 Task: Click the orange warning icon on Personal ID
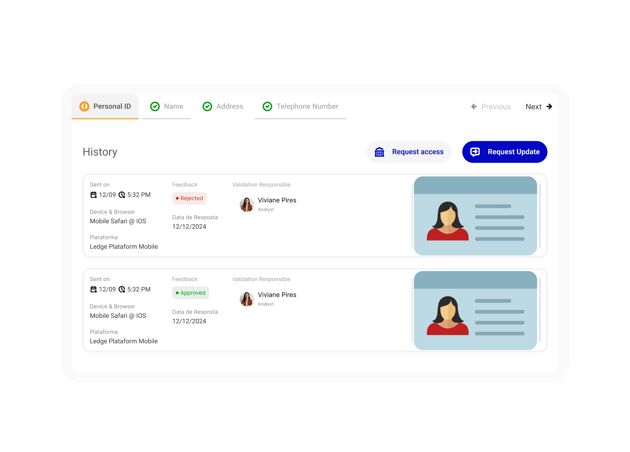pos(84,106)
